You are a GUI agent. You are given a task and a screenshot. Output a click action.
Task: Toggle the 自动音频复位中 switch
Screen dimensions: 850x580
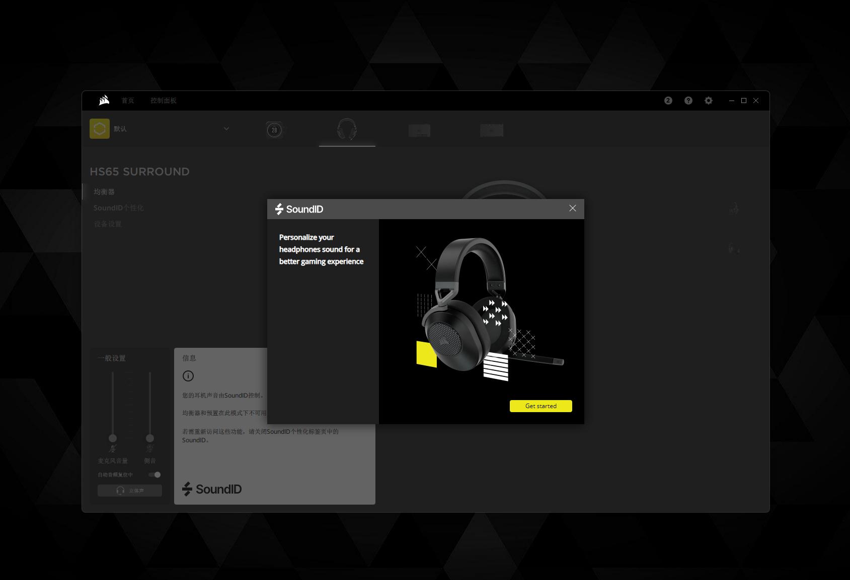pos(154,475)
